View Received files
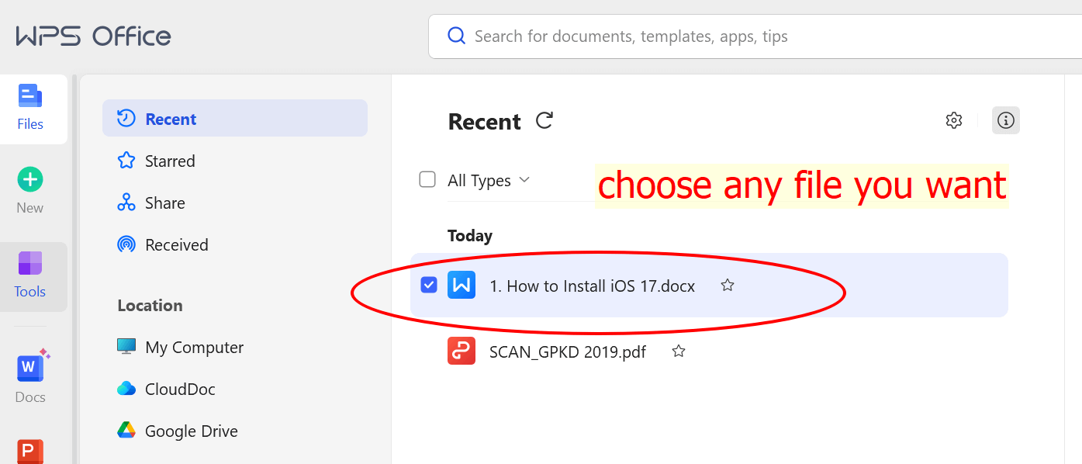 176,244
